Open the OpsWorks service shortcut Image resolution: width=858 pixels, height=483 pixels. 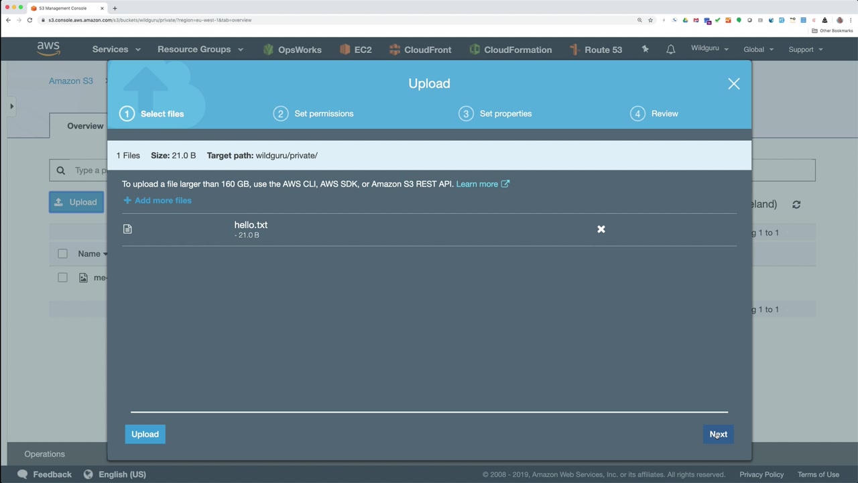point(292,50)
